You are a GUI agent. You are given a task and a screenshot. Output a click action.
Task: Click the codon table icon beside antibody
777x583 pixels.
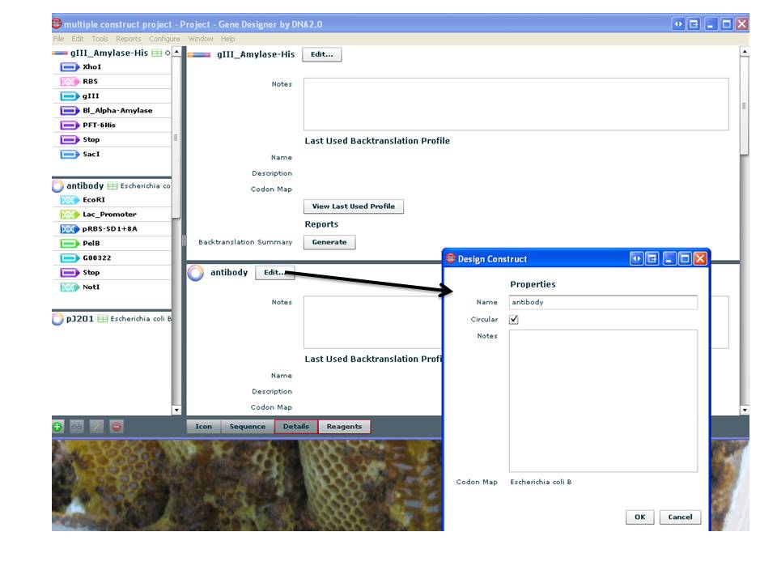tap(113, 186)
